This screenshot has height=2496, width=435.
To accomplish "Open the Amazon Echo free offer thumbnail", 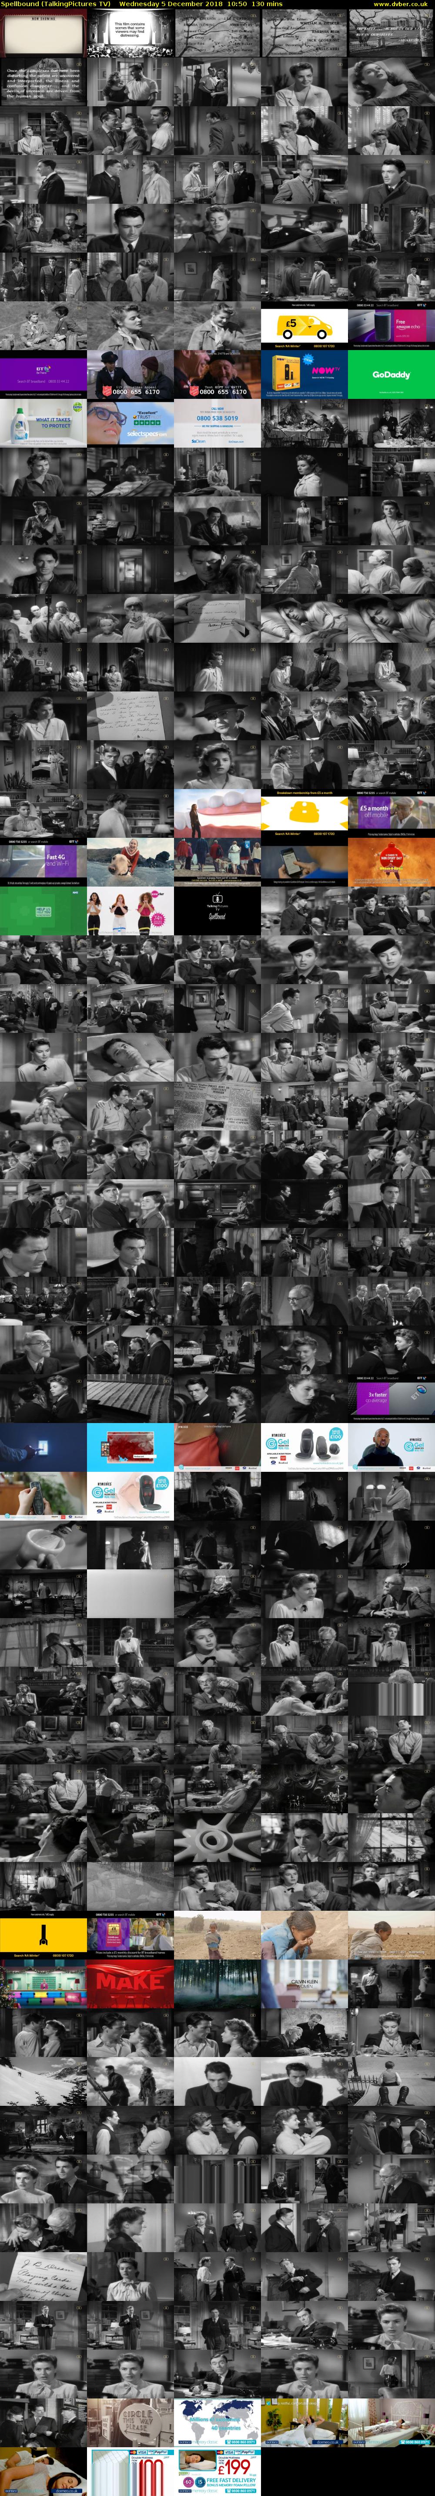I will (391, 326).
